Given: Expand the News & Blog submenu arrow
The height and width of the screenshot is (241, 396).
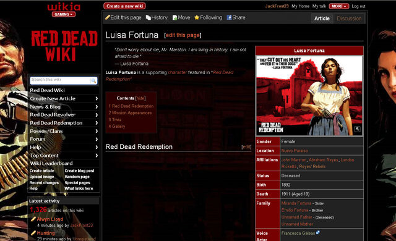Looking at the screenshot, I should coord(97,107).
